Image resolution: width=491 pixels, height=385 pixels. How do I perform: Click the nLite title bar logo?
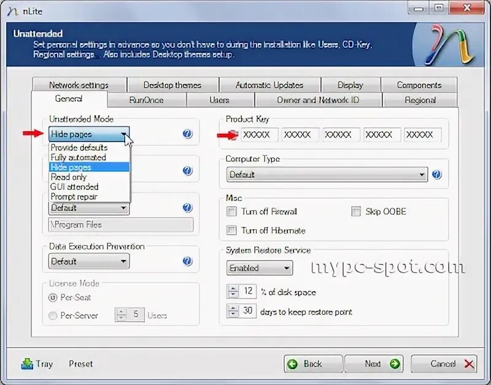12,12
